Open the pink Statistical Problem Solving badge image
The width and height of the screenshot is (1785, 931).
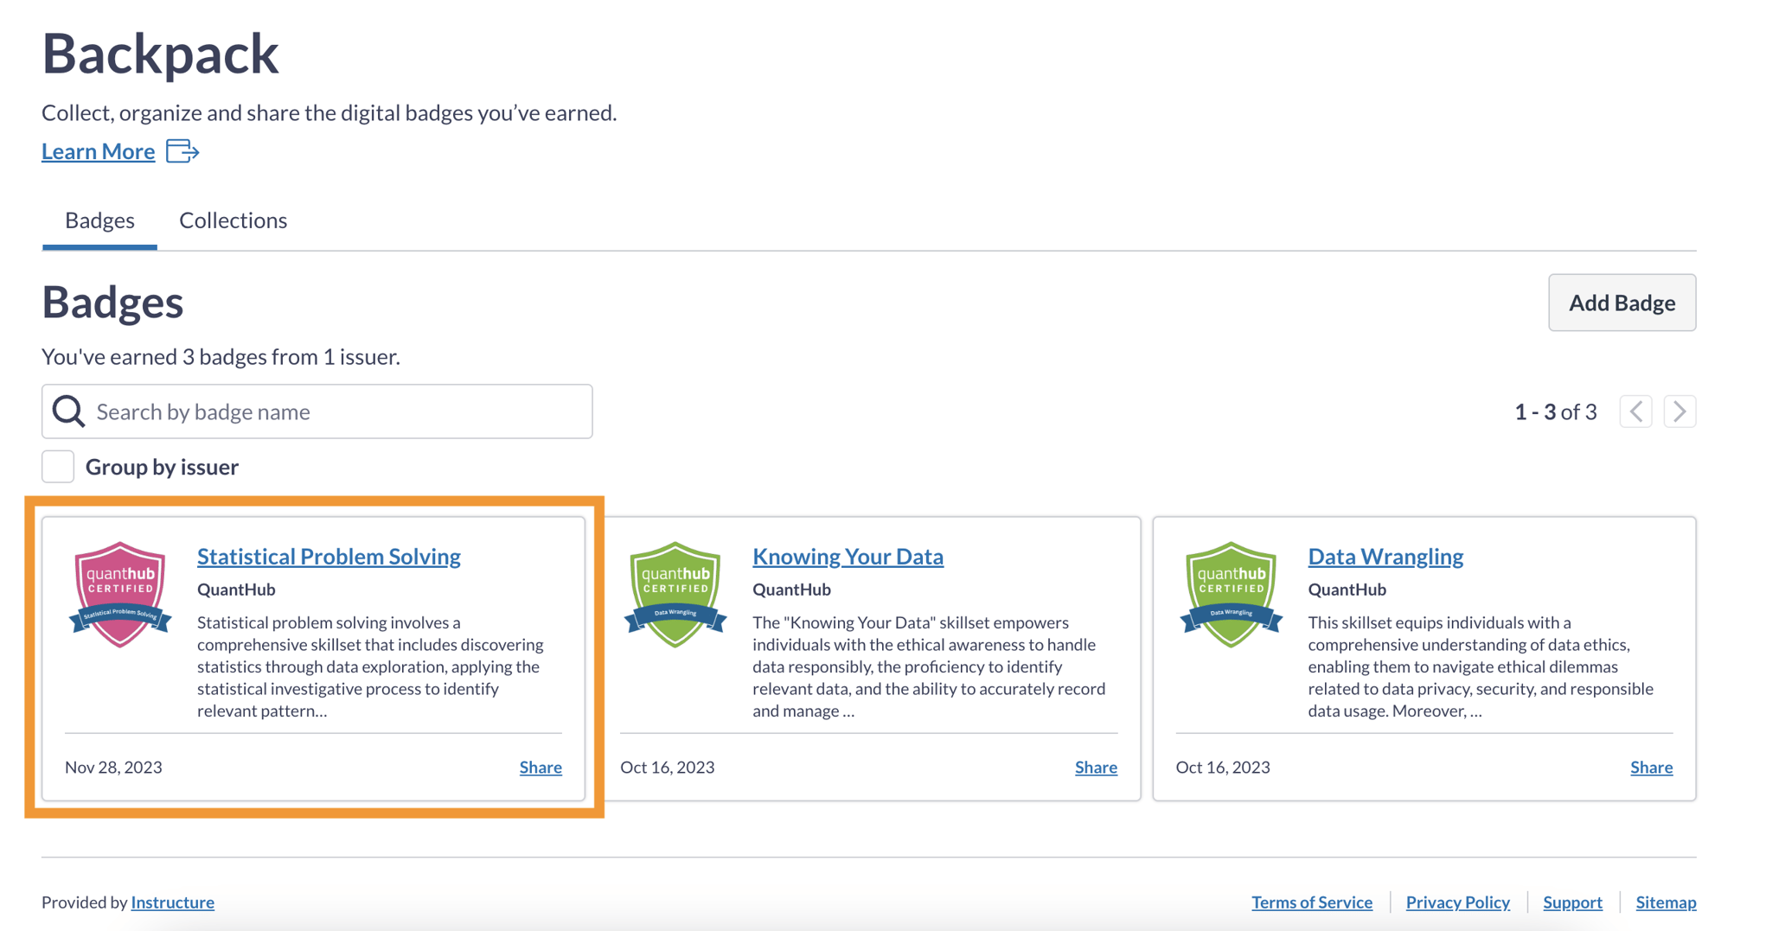click(120, 595)
